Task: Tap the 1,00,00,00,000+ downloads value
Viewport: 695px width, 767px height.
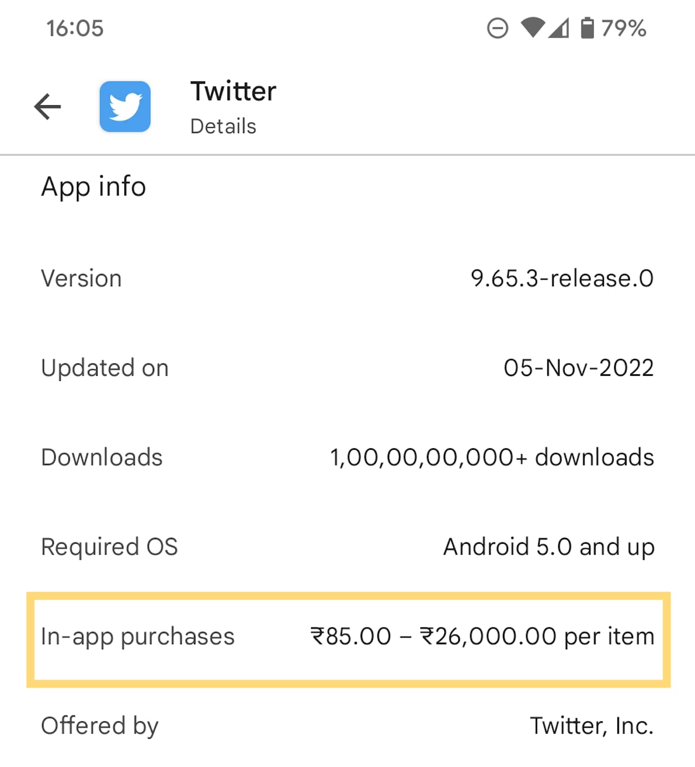Action: (492, 457)
